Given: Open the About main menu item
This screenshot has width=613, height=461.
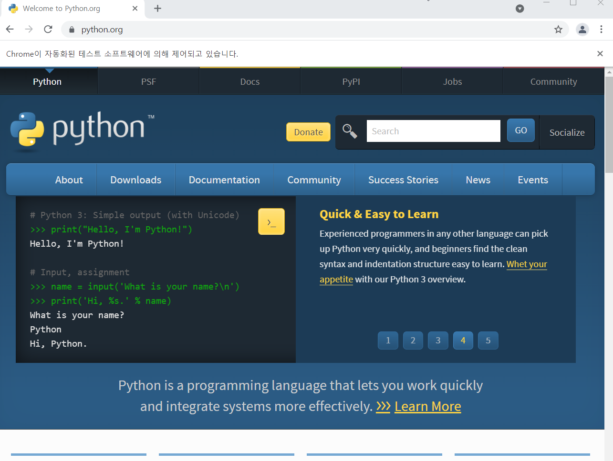Looking at the screenshot, I should (x=69, y=180).
